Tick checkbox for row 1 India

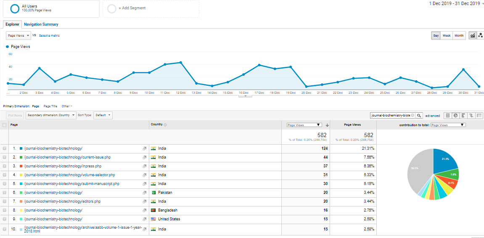5,148
